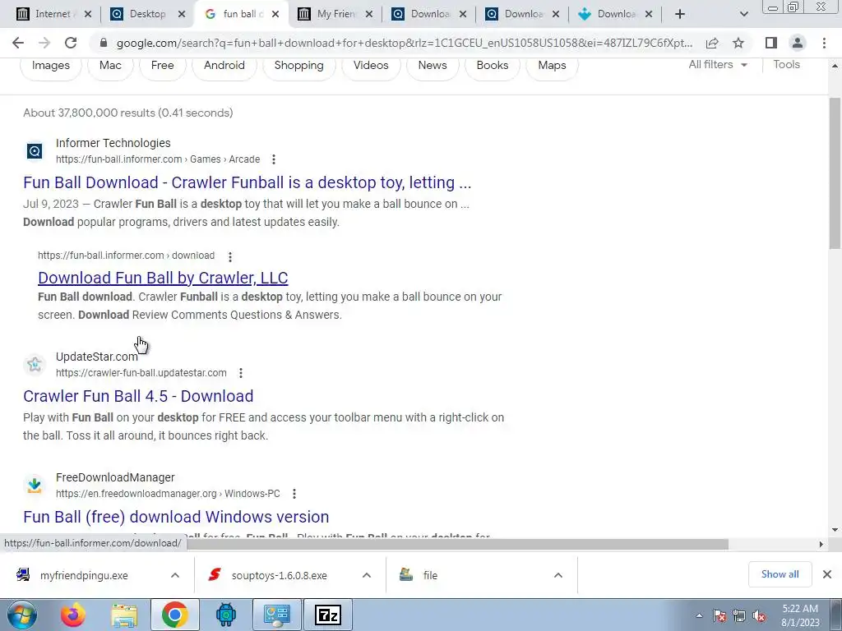Screen dimensions: 842x631
Task: Click the muted volume tray icon
Action: pos(759,616)
